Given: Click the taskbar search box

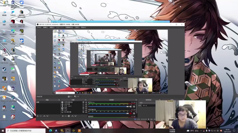Looking at the screenshot, I should 26,131.
